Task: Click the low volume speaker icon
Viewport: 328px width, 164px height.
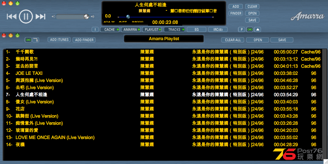Action: click(53, 17)
